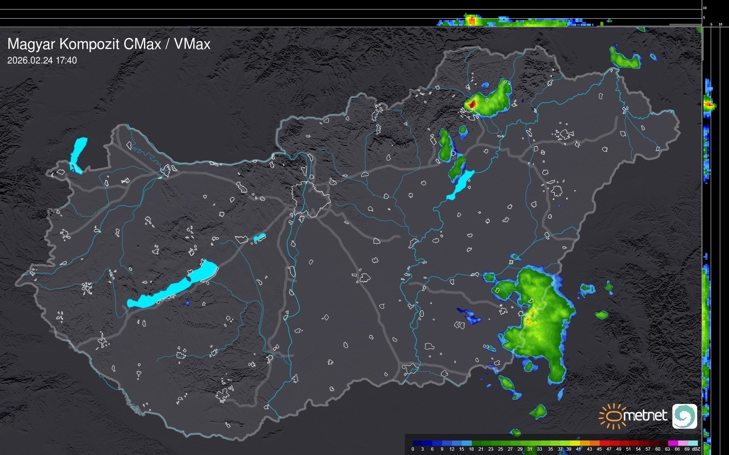Click the Budapest city outline

(x=311, y=199)
